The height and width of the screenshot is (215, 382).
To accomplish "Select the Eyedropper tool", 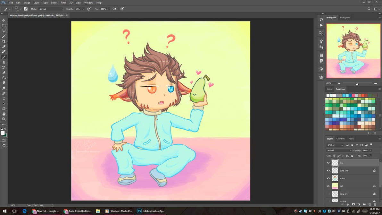I will 4,47.
